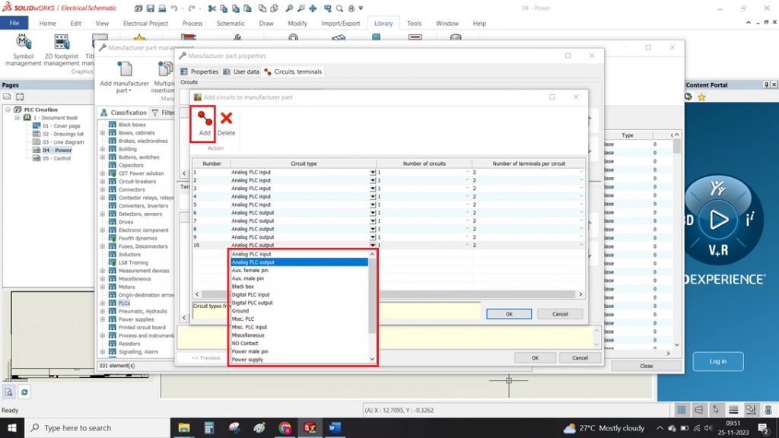This screenshot has width=779, height=438.
Task: Open the Library ribbon tab
Action: point(383,24)
